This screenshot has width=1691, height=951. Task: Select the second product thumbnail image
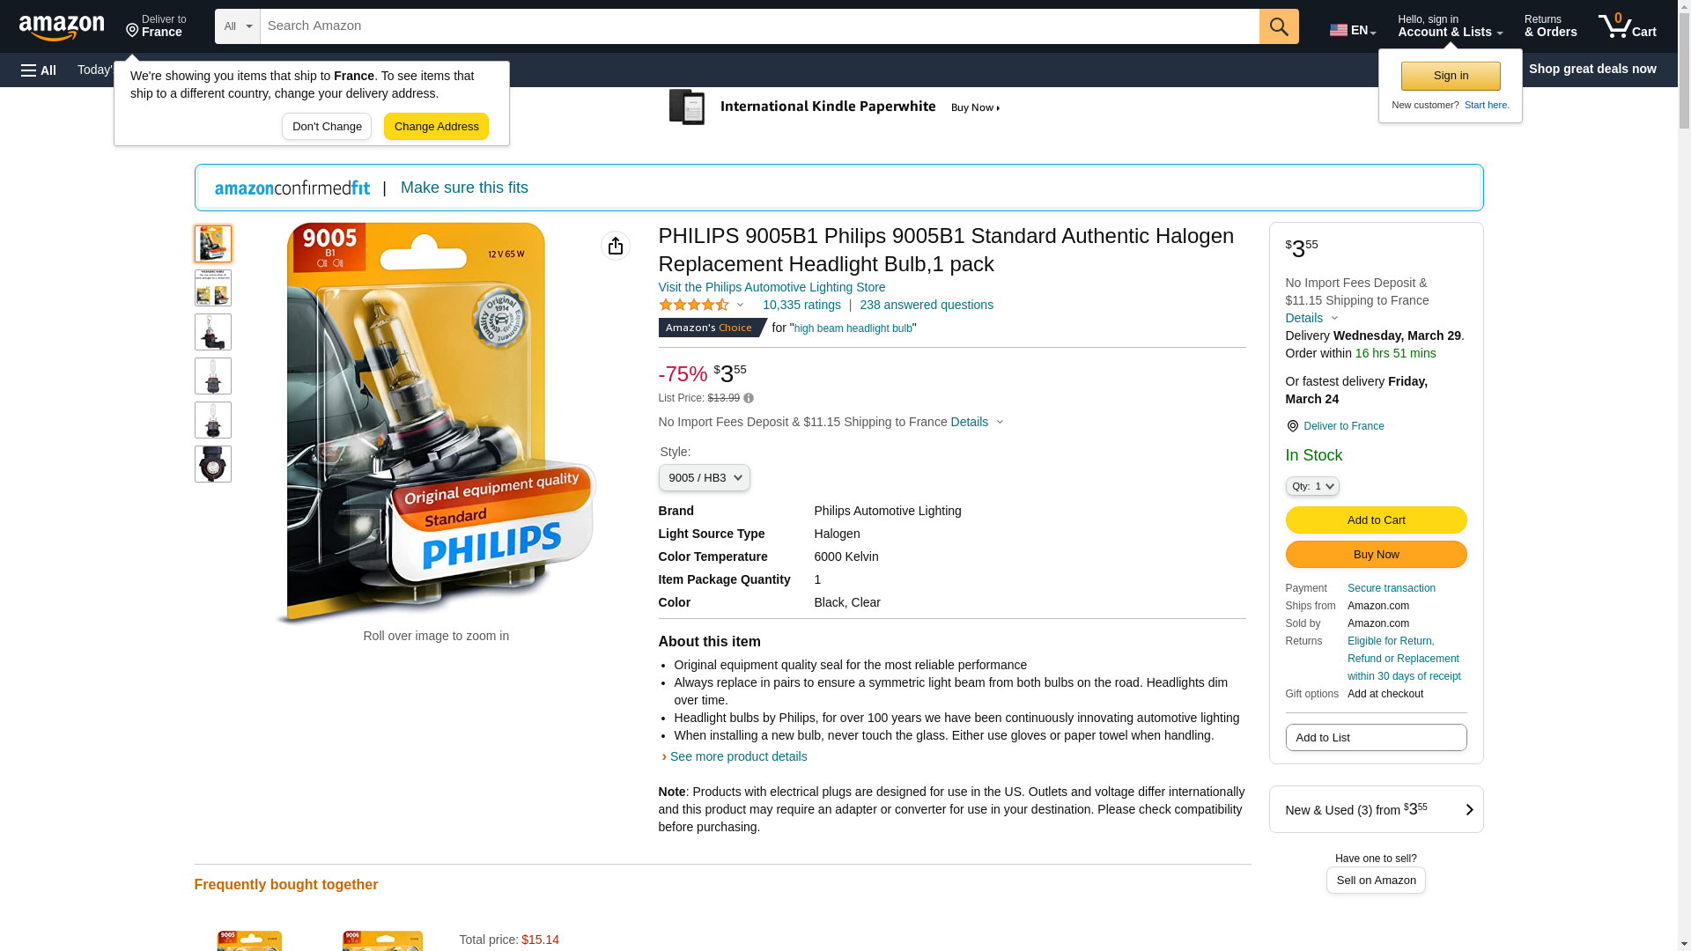[212, 288]
